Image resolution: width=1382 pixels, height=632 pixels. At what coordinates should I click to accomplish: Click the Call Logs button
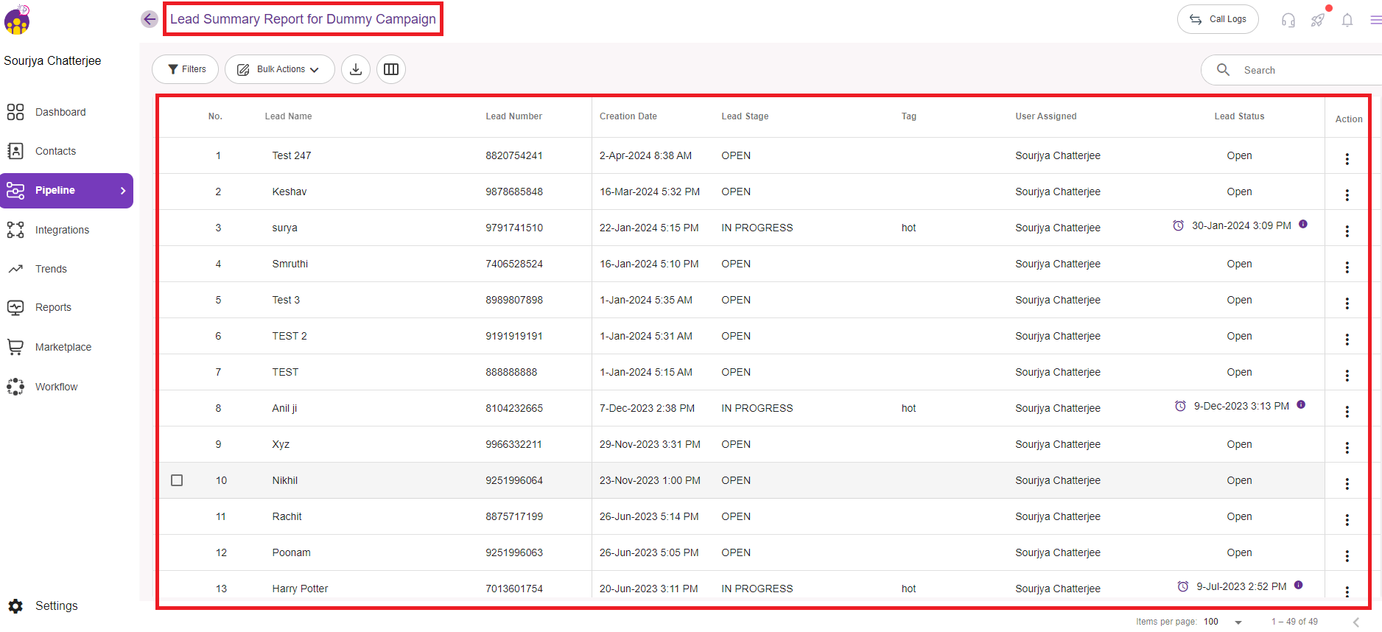pyautogui.click(x=1218, y=19)
